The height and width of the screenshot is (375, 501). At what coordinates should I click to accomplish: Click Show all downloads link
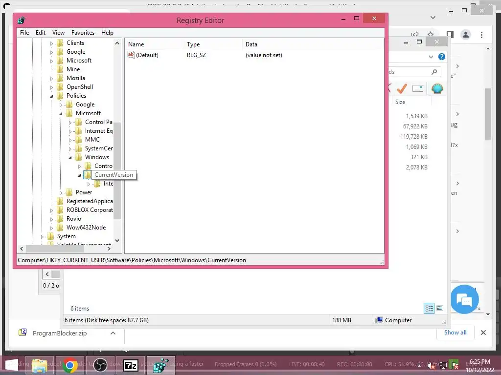pos(455,333)
